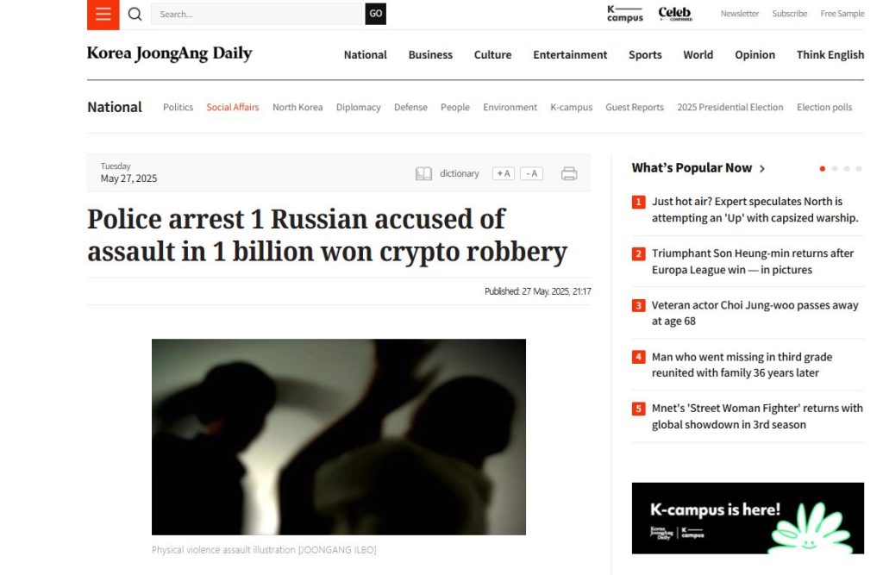
Task: Print the article with printer icon
Action: (x=569, y=174)
